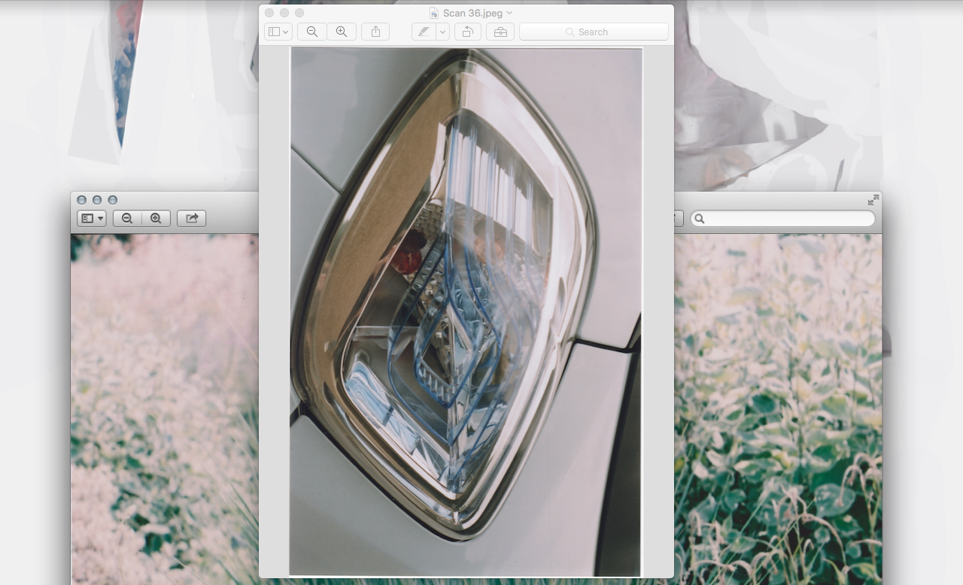Minimize the back plant photo window
Viewport: 963px width, 585px height.
click(97, 200)
